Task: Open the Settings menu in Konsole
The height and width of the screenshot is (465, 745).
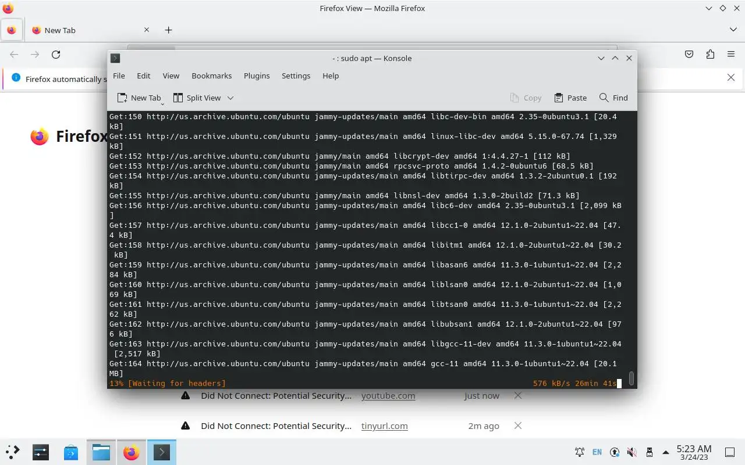Action: click(296, 76)
